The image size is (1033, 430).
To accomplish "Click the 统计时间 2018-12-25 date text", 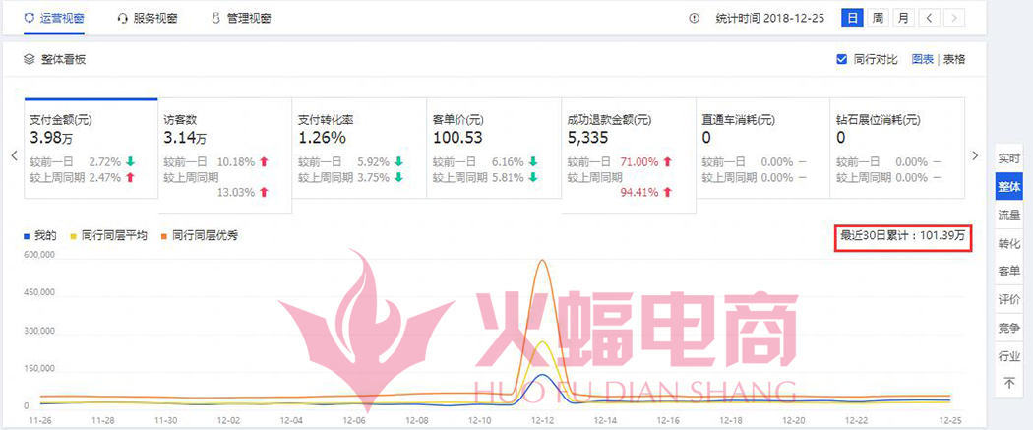I will 769,19.
